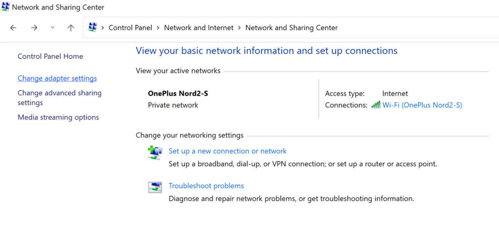This screenshot has height=233, width=499.
Task: Open Control Panel Home link
Action: coord(50,57)
